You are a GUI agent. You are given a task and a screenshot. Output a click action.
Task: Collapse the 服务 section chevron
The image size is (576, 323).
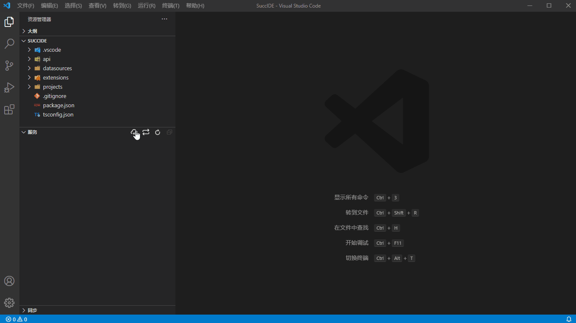click(24, 132)
